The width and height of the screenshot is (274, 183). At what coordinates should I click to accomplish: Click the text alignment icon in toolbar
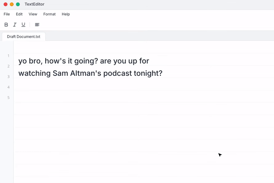(x=37, y=25)
